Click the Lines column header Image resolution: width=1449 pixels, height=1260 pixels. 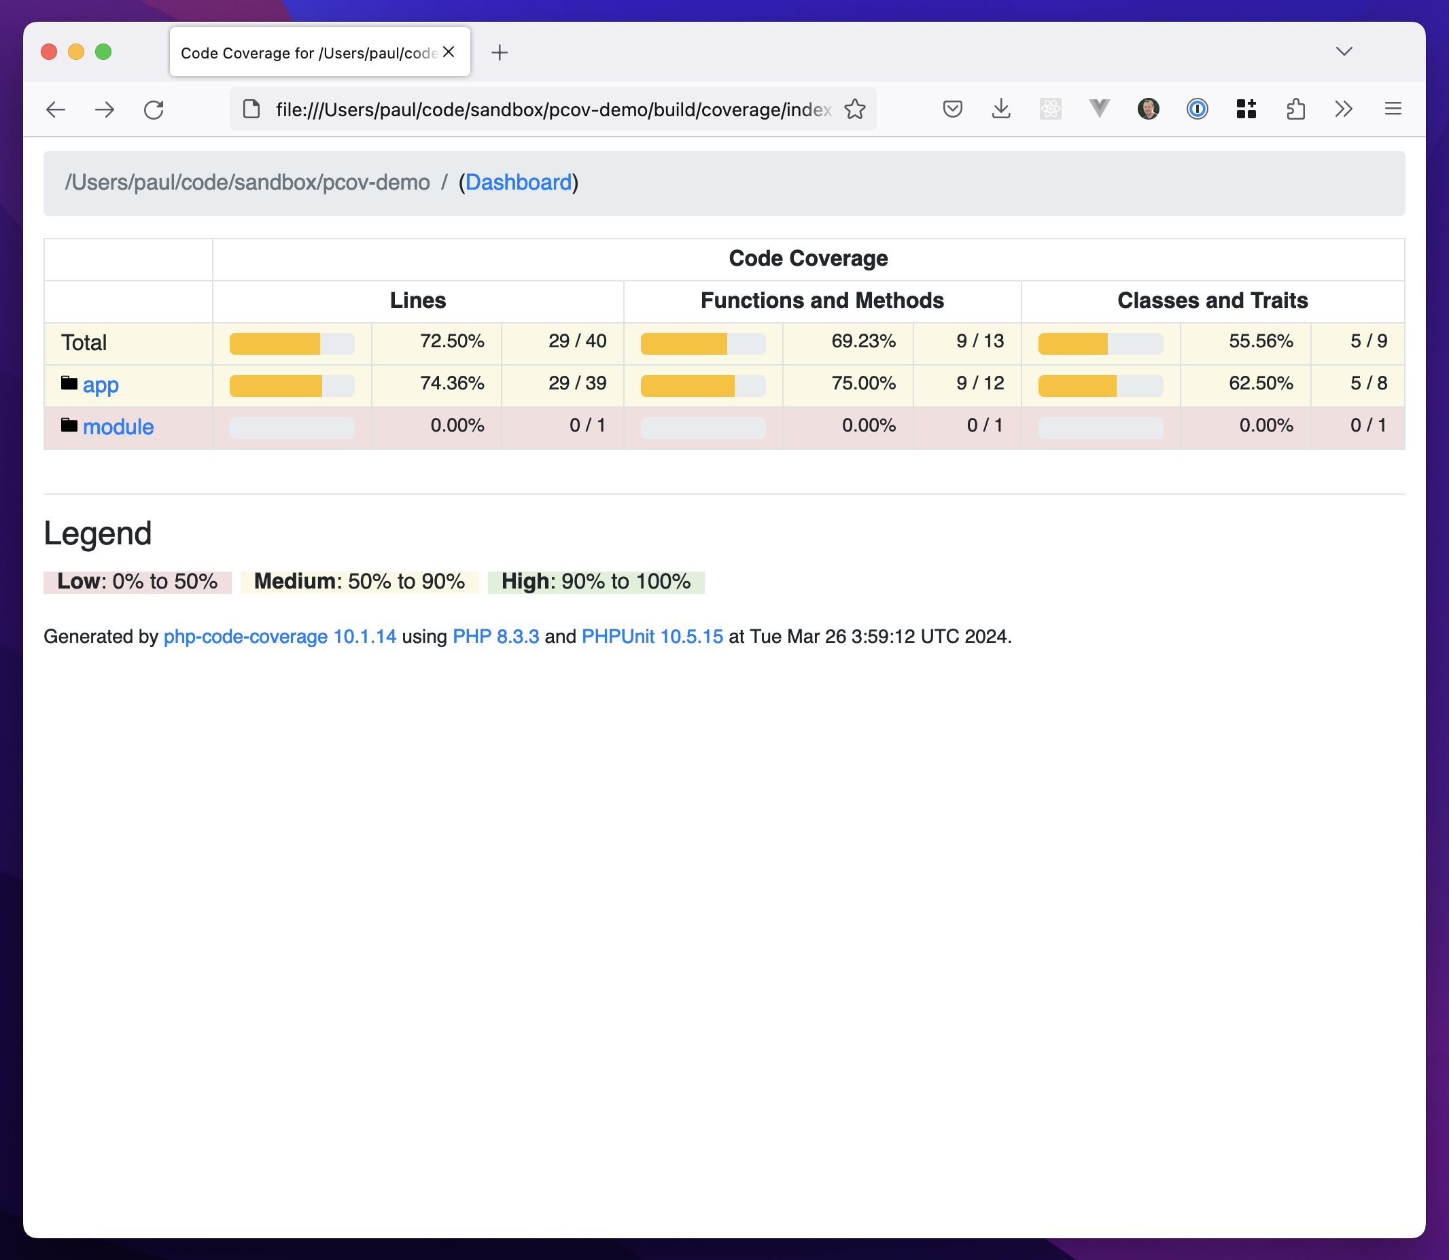(417, 301)
